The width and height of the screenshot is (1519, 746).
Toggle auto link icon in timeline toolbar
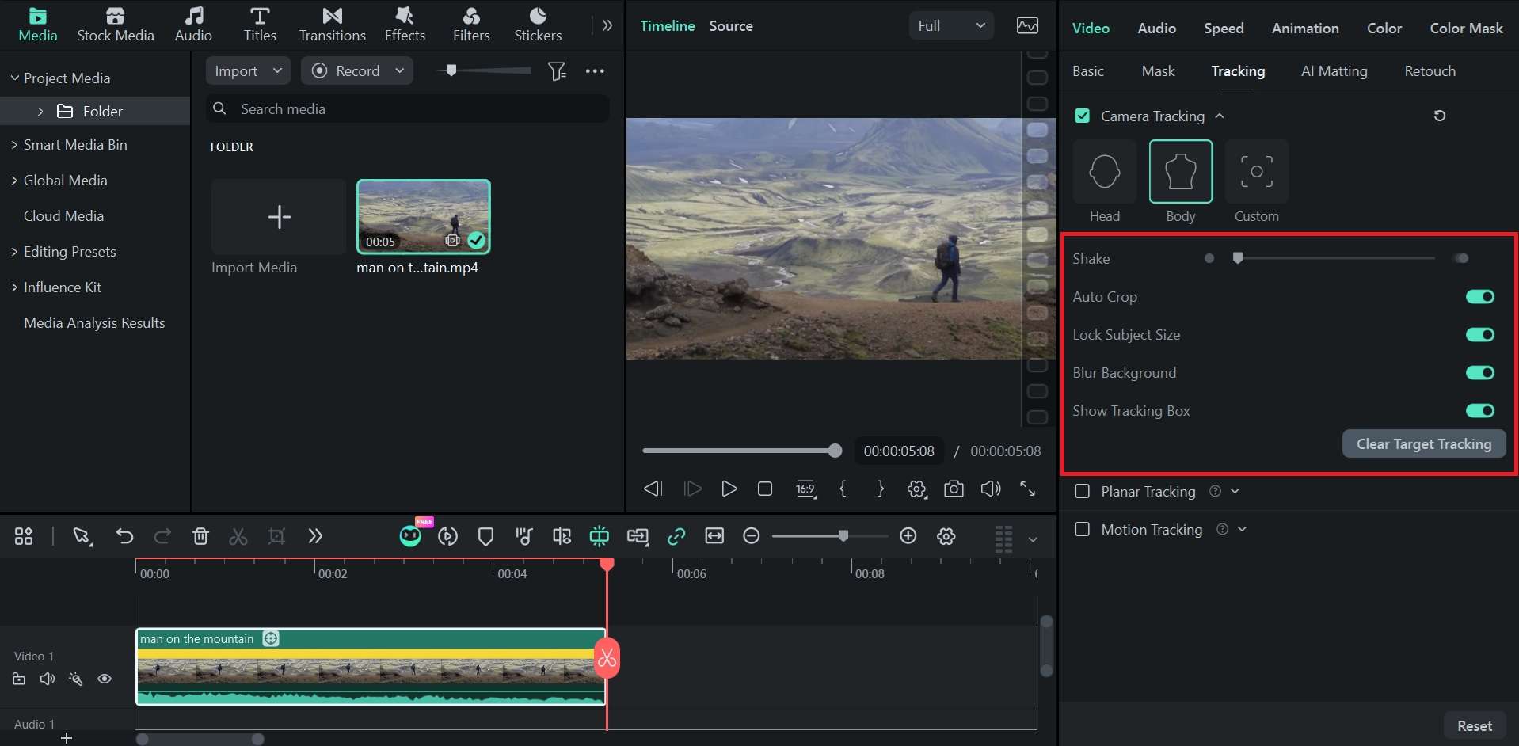676,536
